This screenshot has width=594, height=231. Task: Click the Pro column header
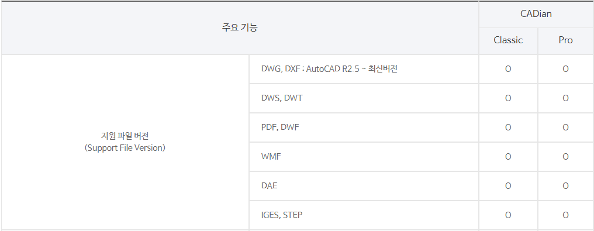[565, 40]
